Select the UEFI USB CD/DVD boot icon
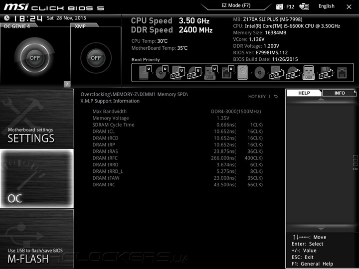Screen dimensions: 359x269 point(194,73)
